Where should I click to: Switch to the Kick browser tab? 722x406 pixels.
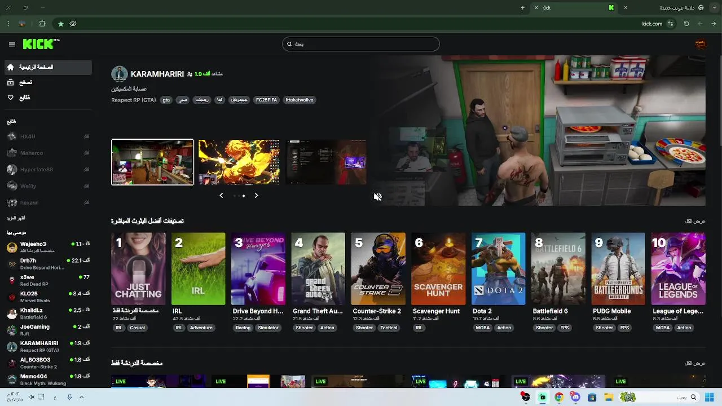pos(574,8)
